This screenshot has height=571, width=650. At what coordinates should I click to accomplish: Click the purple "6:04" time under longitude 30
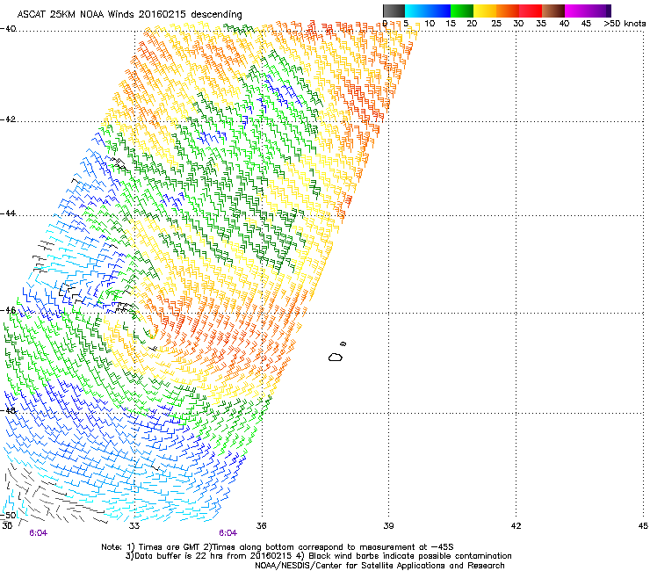click(38, 533)
